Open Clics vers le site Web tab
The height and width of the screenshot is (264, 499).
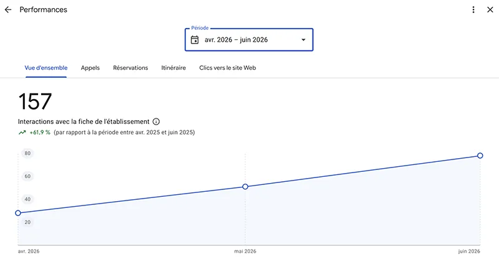228,68
